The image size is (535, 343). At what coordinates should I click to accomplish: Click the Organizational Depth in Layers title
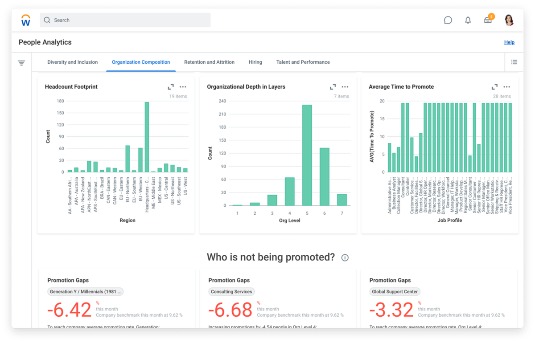coord(246,87)
